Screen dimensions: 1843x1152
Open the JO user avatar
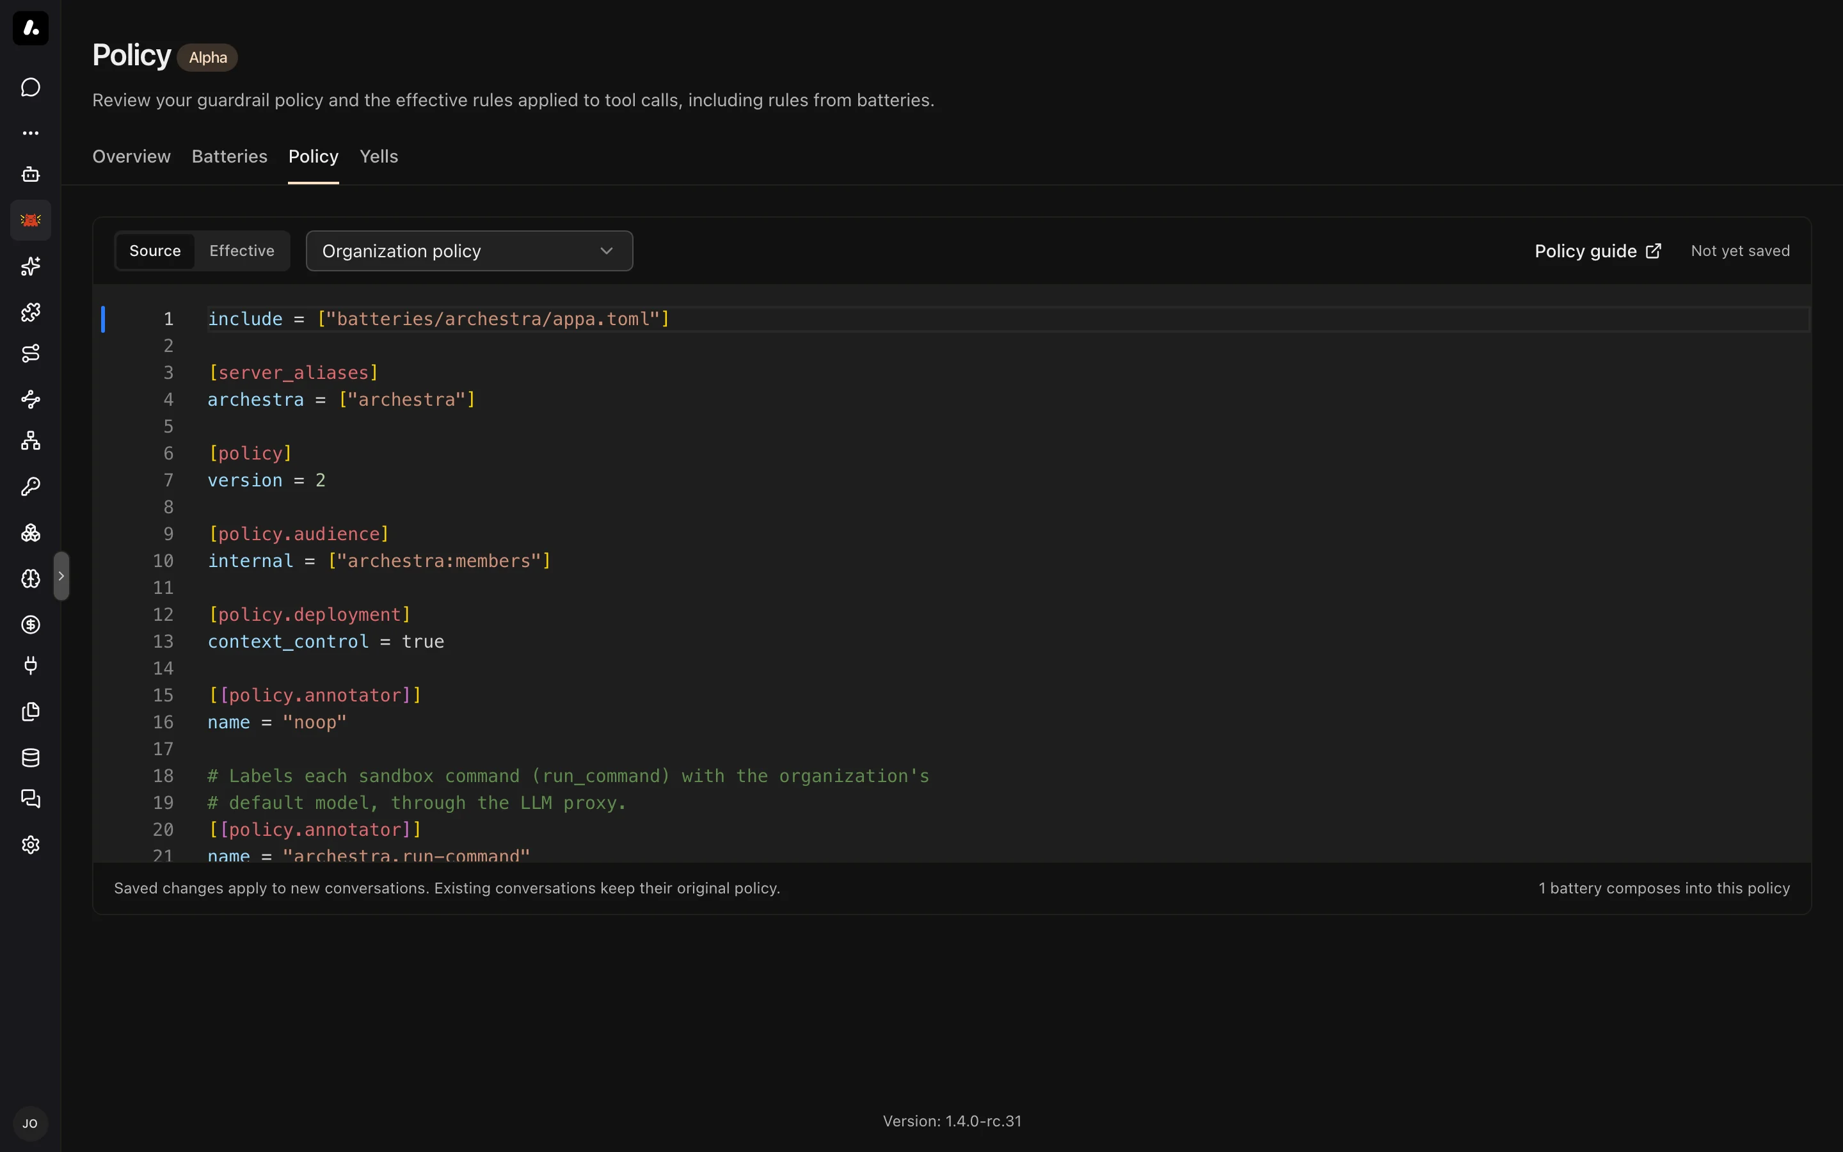pyautogui.click(x=31, y=1123)
